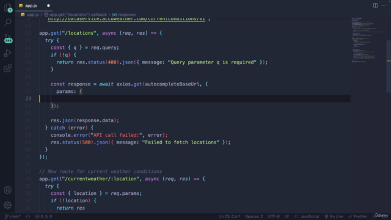Click app.js in the breadcrumb
Image resolution: width=391 pixels, height=220 pixels.
tap(32, 15)
